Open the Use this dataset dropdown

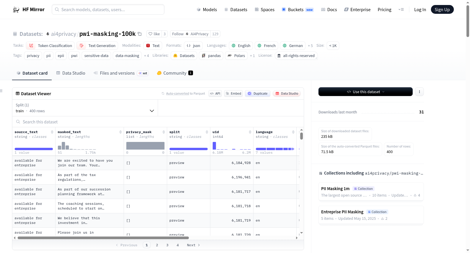(x=365, y=92)
